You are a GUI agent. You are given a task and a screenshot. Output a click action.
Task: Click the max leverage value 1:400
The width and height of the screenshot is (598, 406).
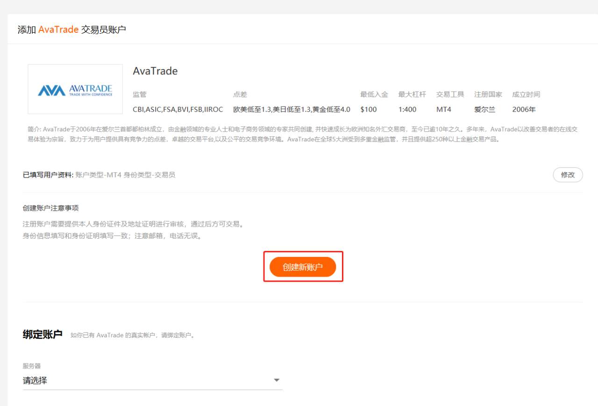pyautogui.click(x=407, y=109)
